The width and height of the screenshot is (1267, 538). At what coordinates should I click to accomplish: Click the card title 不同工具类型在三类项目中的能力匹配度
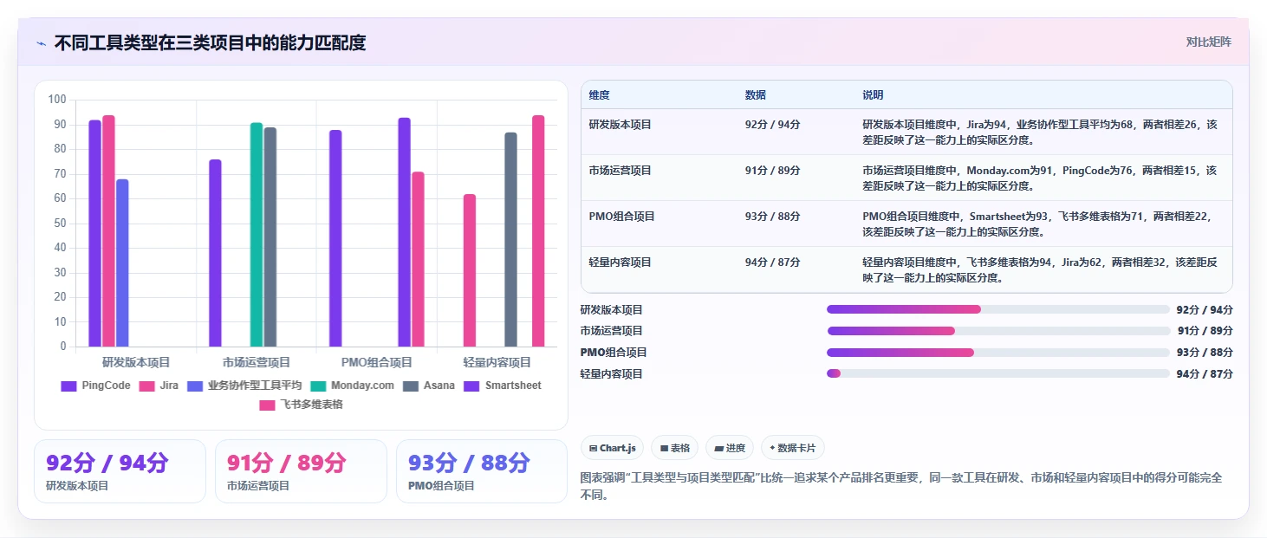pyautogui.click(x=210, y=43)
